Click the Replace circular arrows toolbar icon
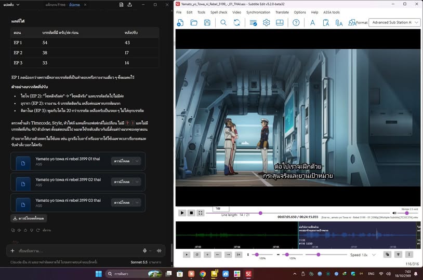The width and height of the screenshot is (423, 280). pyautogui.click(x=237, y=23)
